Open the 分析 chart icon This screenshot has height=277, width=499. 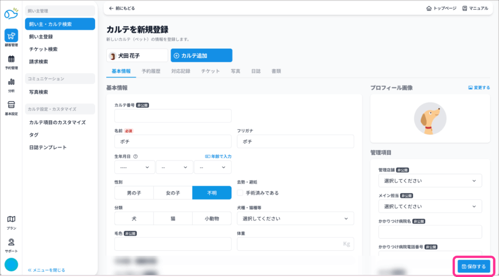pyautogui.click(x=11, y=83)
